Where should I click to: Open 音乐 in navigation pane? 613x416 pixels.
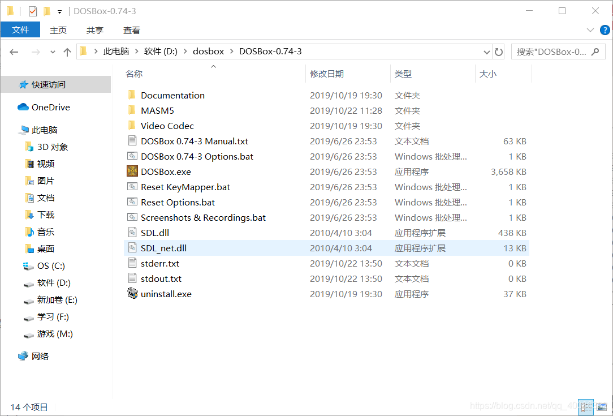coord(46,231)
